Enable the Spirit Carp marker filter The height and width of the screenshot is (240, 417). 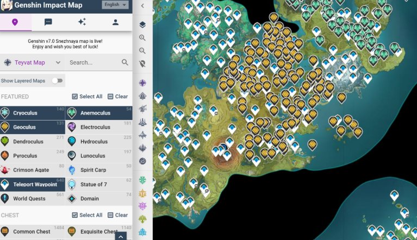[x=99, y=170]
